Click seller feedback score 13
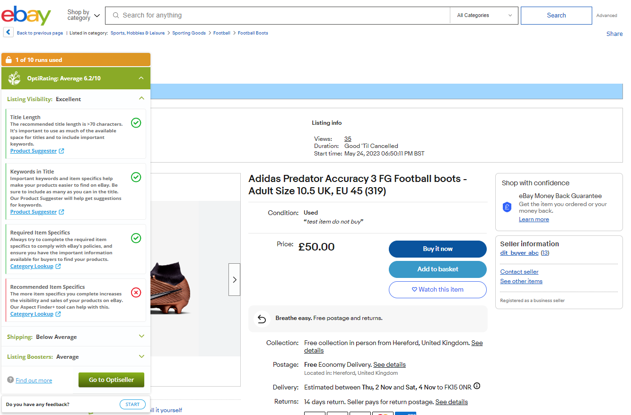This screenshot has width=631, height=415. tap(545, 253)
